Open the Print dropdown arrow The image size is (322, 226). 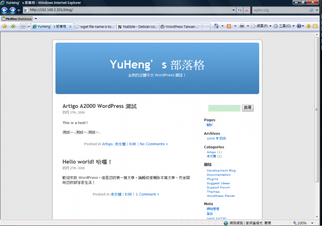[x=248, y=26]
